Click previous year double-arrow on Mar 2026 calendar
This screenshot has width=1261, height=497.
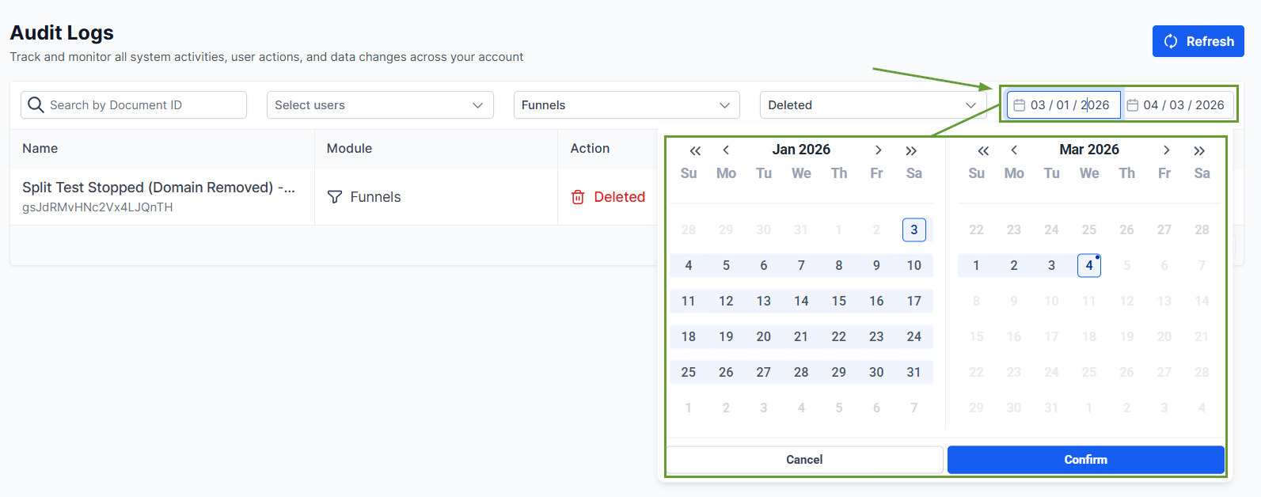[x=983, y=150]
